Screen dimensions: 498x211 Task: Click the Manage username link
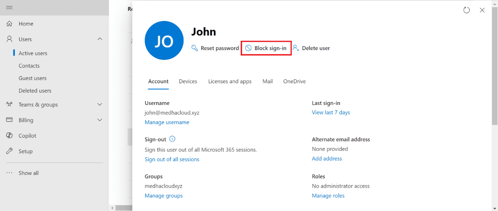coord(167,122)
